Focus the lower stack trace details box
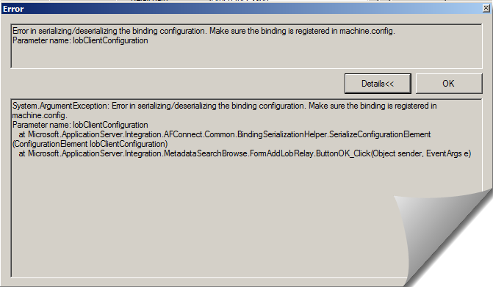This screenshot has width=493, height=287. (x=247, y=189)
